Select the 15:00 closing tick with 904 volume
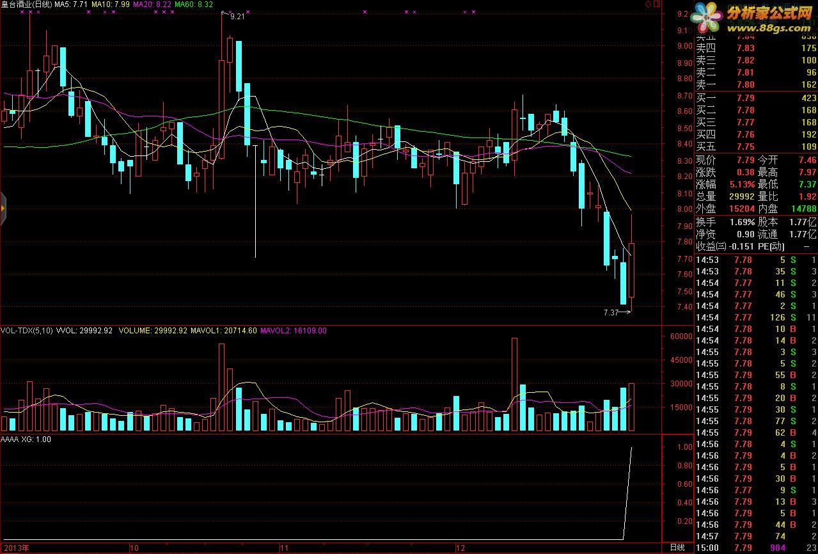 (756, 548)
